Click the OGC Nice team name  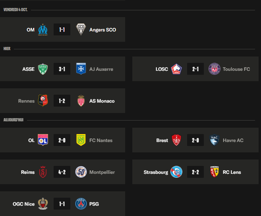click(23, 204)
